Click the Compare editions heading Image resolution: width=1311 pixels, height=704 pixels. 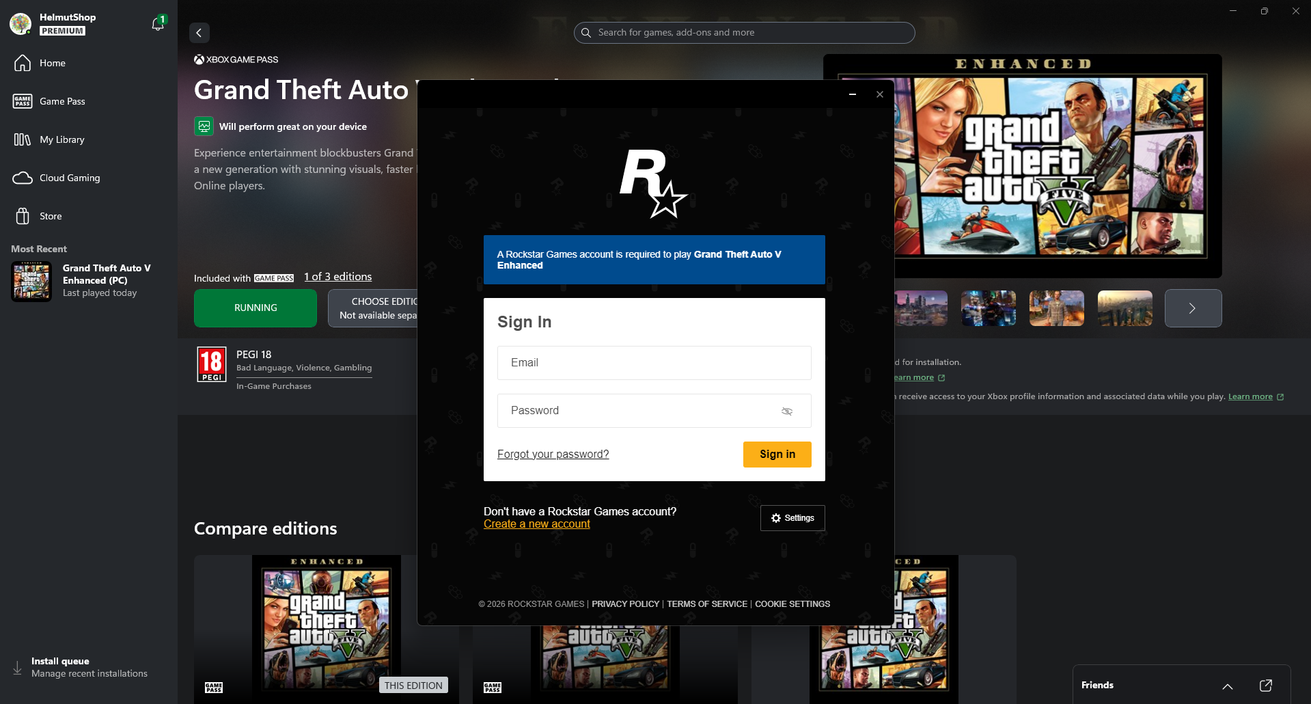tap(266, 529)
